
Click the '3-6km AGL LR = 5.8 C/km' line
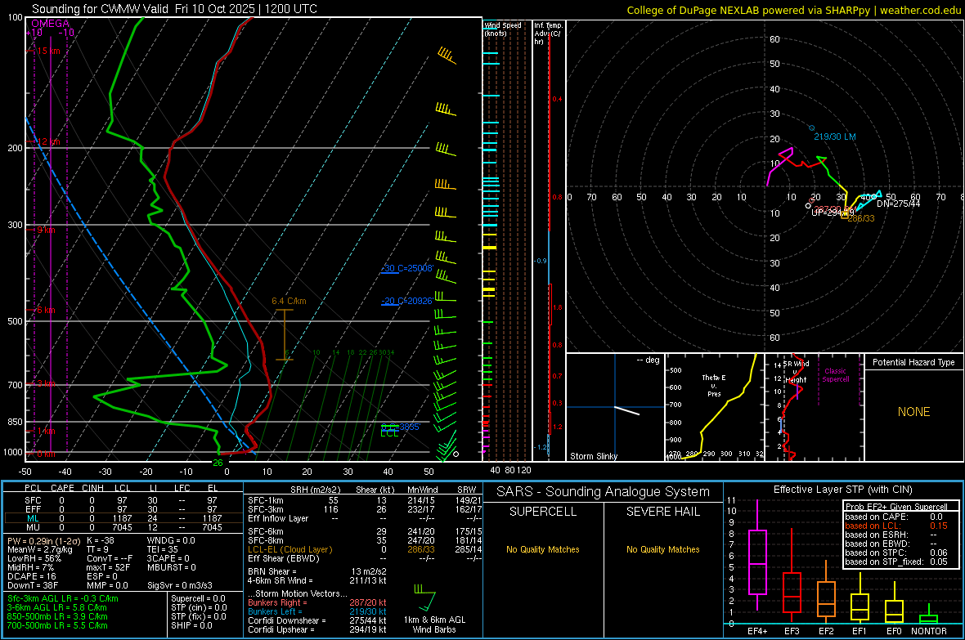(x=57, y=607)
